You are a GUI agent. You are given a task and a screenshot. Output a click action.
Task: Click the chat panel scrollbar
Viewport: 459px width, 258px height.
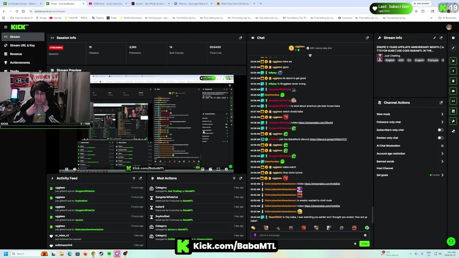click(373, 215)
